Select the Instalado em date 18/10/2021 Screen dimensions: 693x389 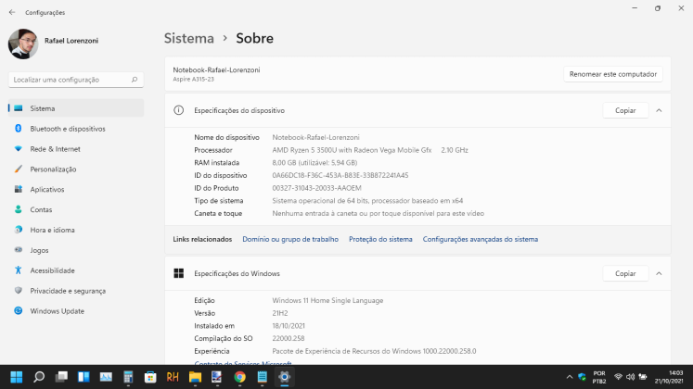coord(289,326)
